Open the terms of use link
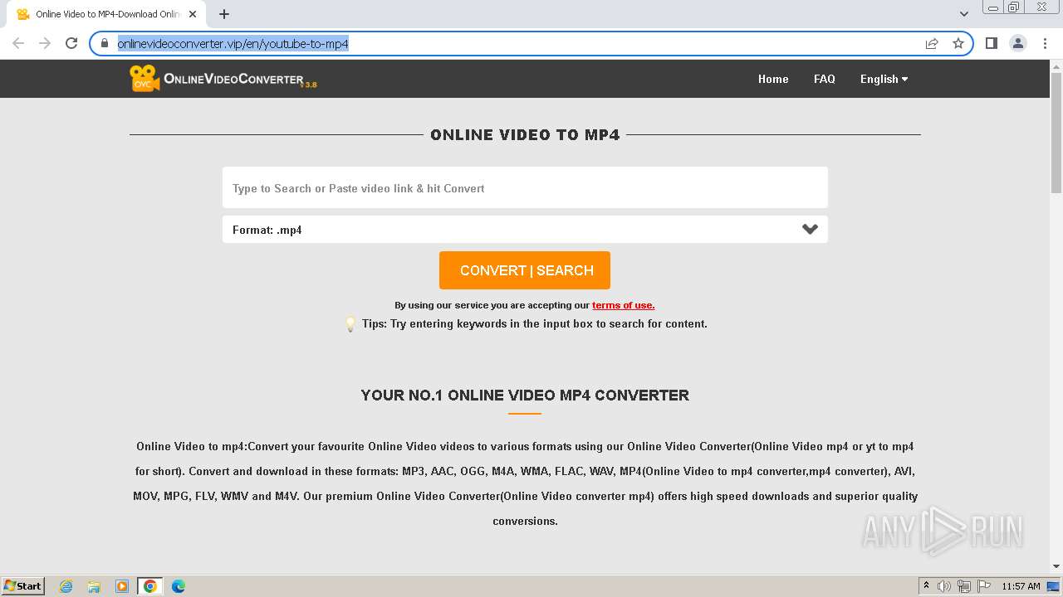The width and height of the screenshot is (1063, 597). (x=623, y=305)
